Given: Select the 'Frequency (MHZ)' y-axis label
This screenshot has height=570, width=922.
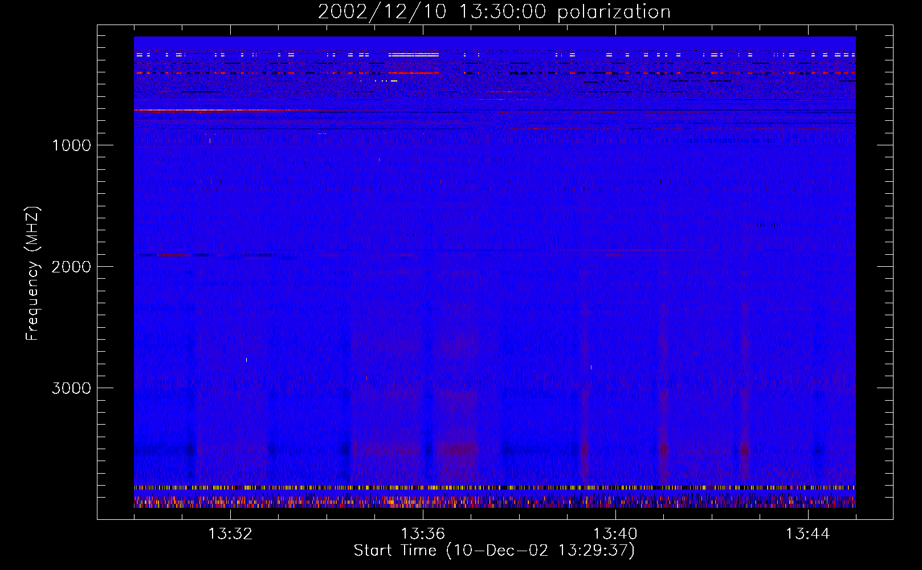Looking at the screenshot, I should 32,274.
